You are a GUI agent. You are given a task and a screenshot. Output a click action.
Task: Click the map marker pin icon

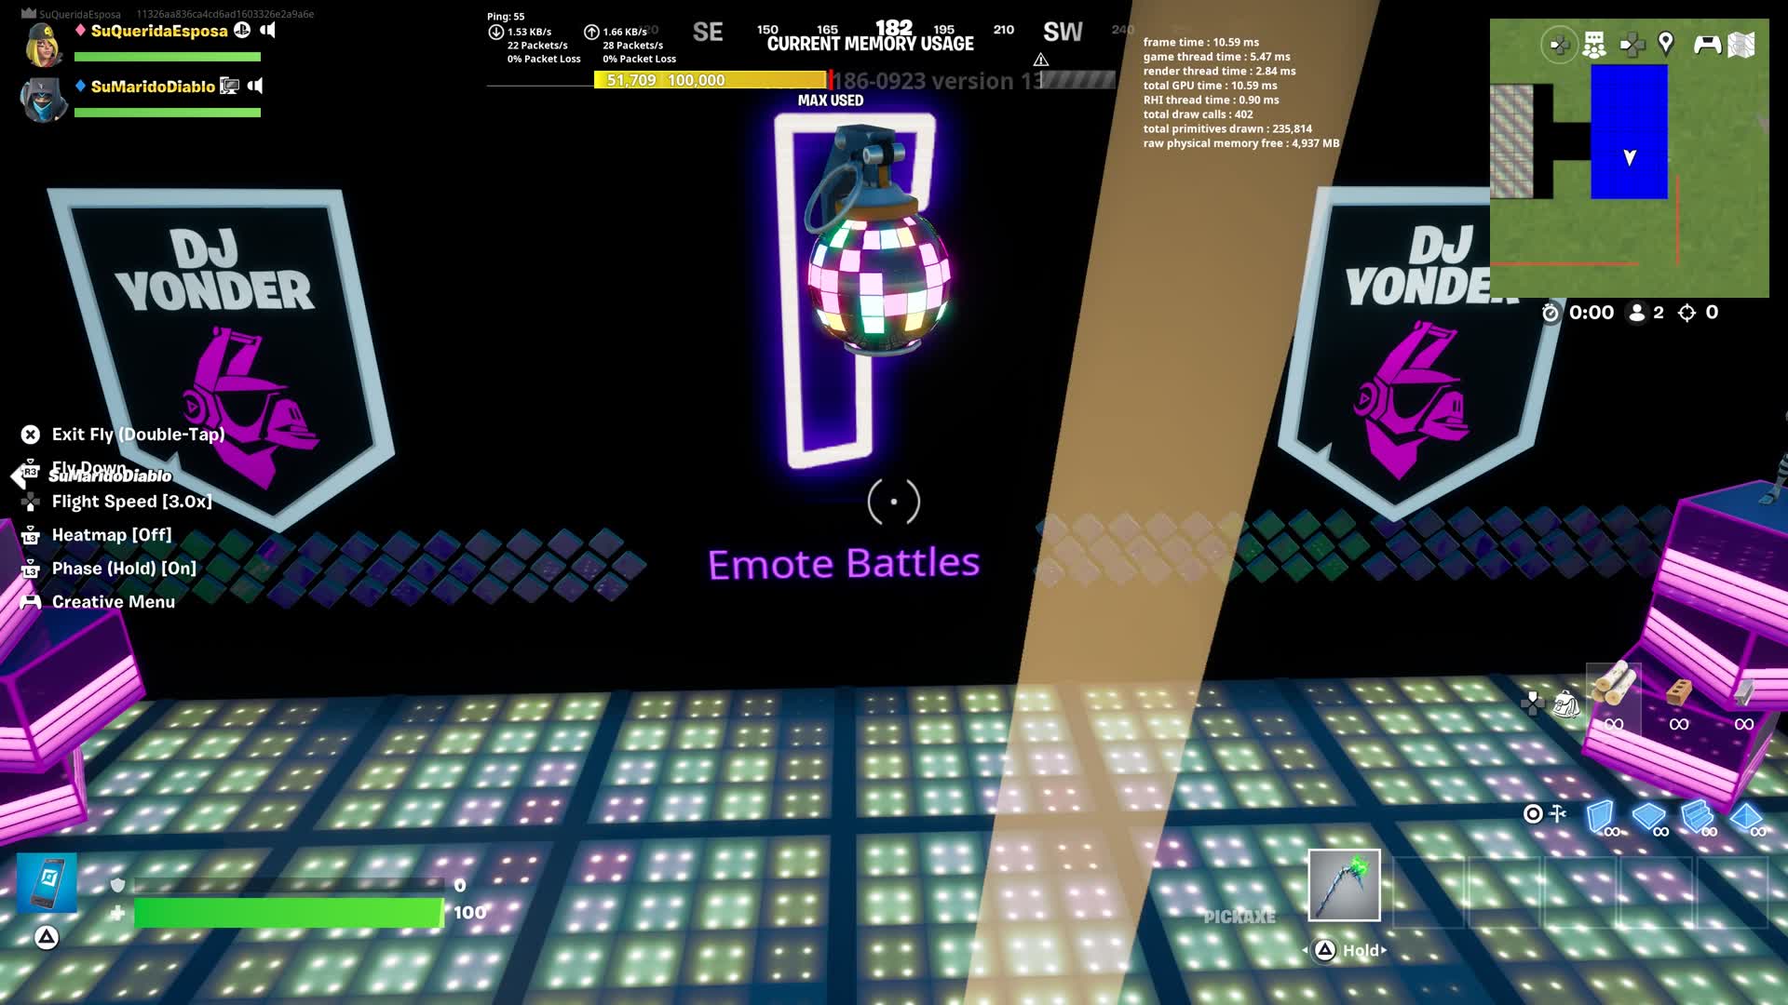click(x=1666, y=43)
